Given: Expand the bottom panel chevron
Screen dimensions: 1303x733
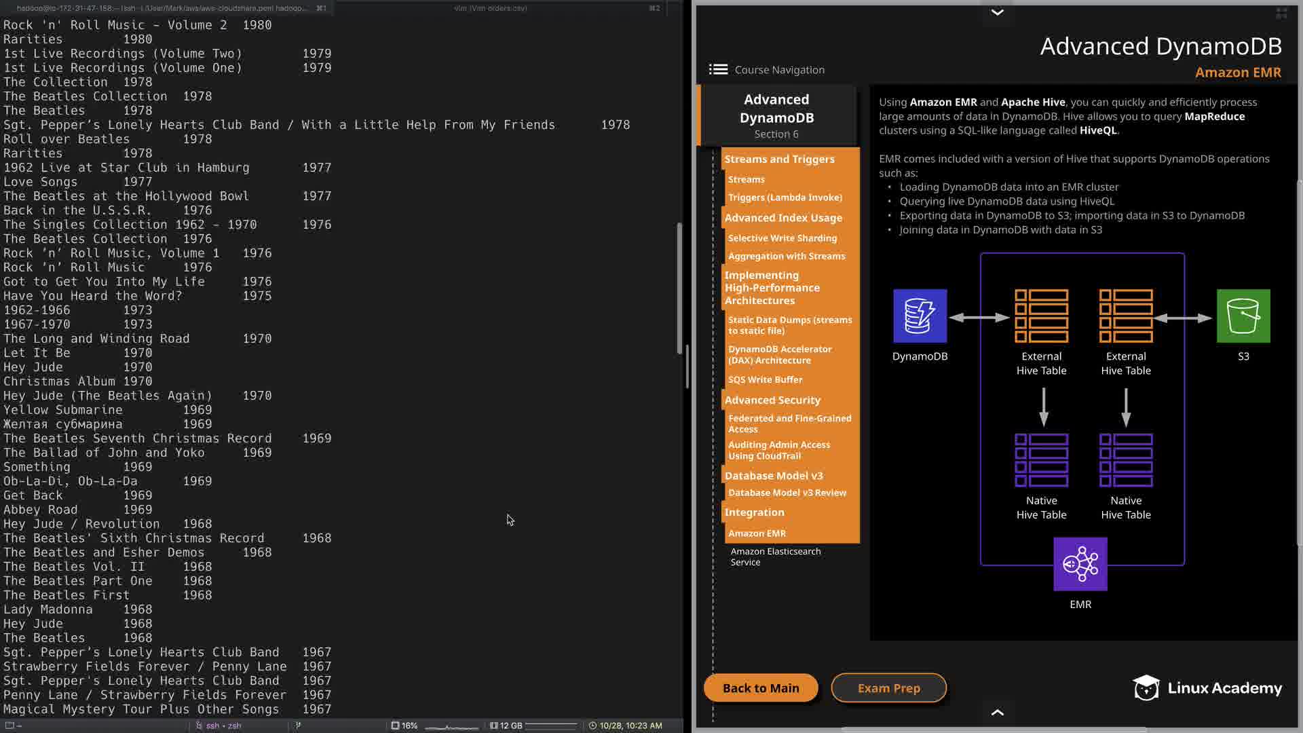Looking at the screenshot, I should (x=997, y=712).
